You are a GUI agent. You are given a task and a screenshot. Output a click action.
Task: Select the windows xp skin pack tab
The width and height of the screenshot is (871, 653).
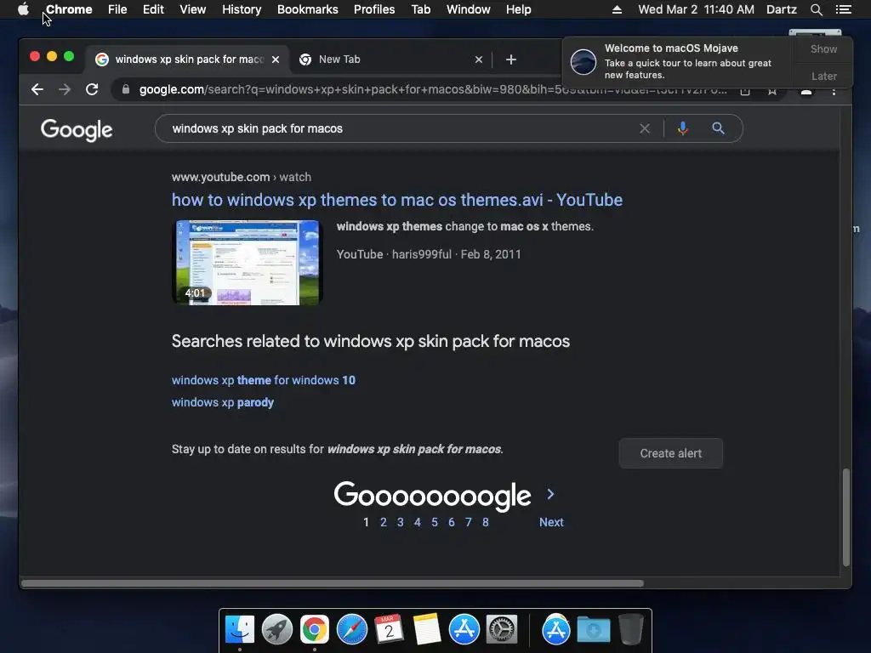[186, 60]
